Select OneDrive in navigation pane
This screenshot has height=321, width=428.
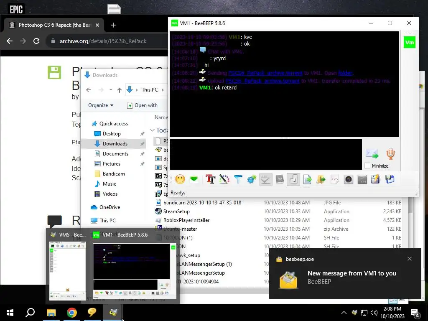(110, 207)
